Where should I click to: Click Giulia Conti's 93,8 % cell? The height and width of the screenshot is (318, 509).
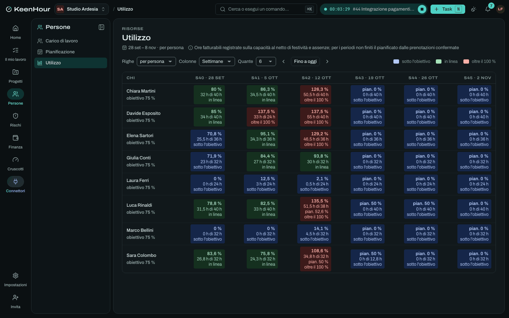[x=316, y=162]
